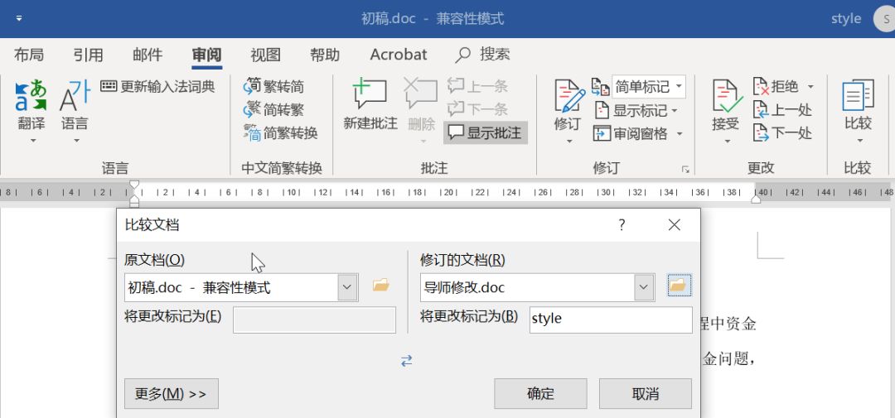Open the Acrobat ribbon tab

click(x=399, y=55)
